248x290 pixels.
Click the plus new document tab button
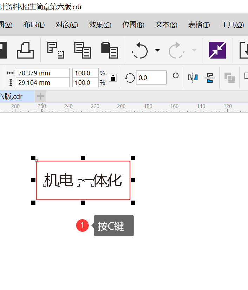click(40, 96)
